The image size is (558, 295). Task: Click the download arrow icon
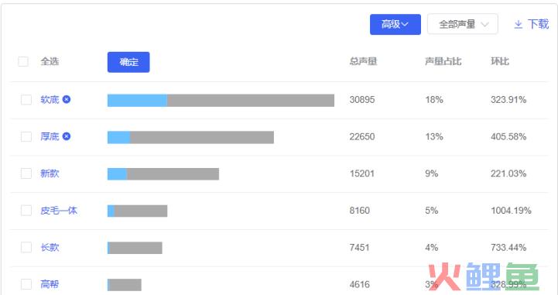pos(519,24)
